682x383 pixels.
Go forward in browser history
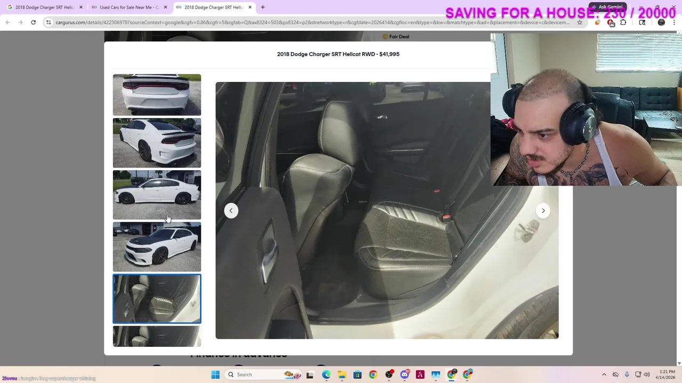(20, 22)
